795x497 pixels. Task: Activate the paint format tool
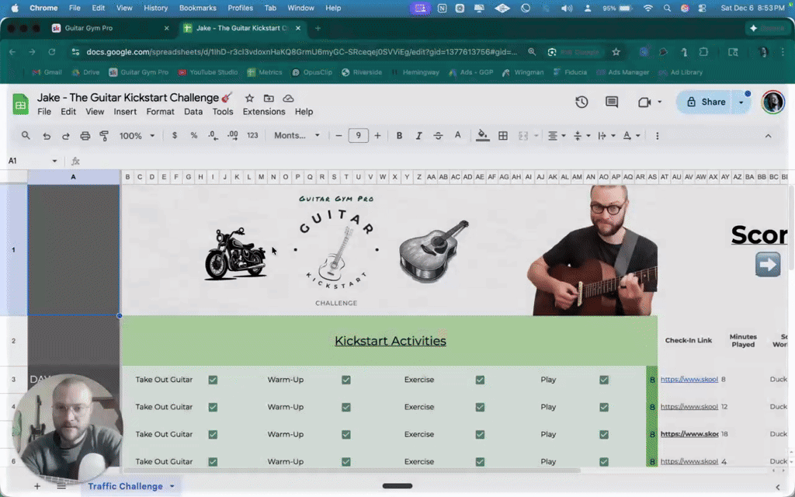104,135
